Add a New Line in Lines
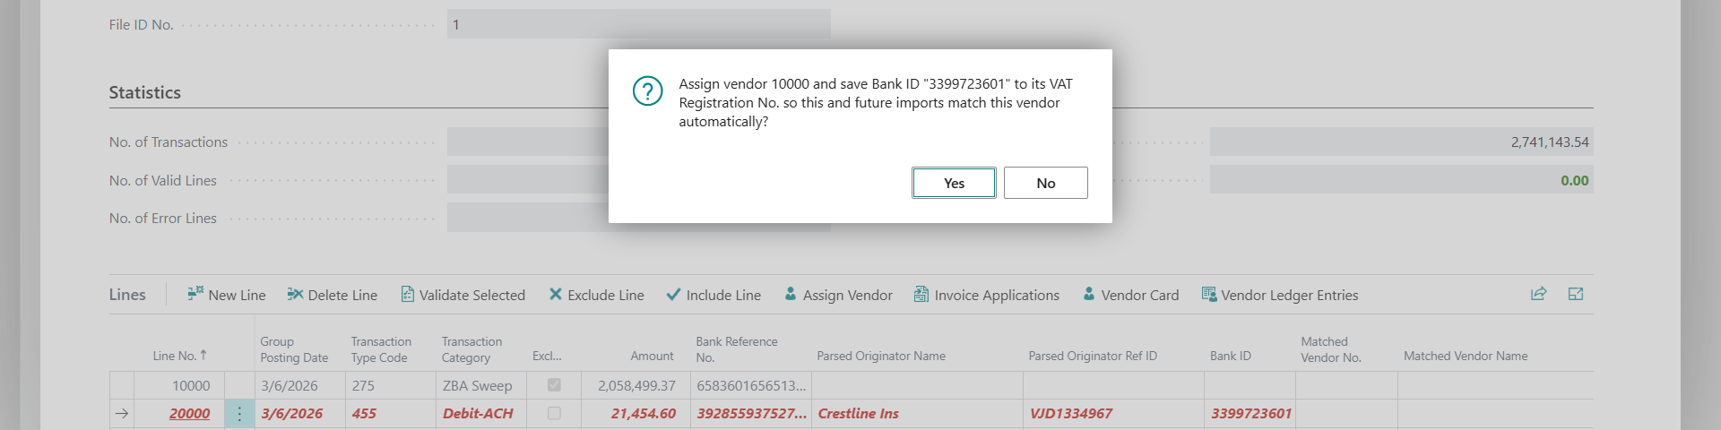 [227, 295]
